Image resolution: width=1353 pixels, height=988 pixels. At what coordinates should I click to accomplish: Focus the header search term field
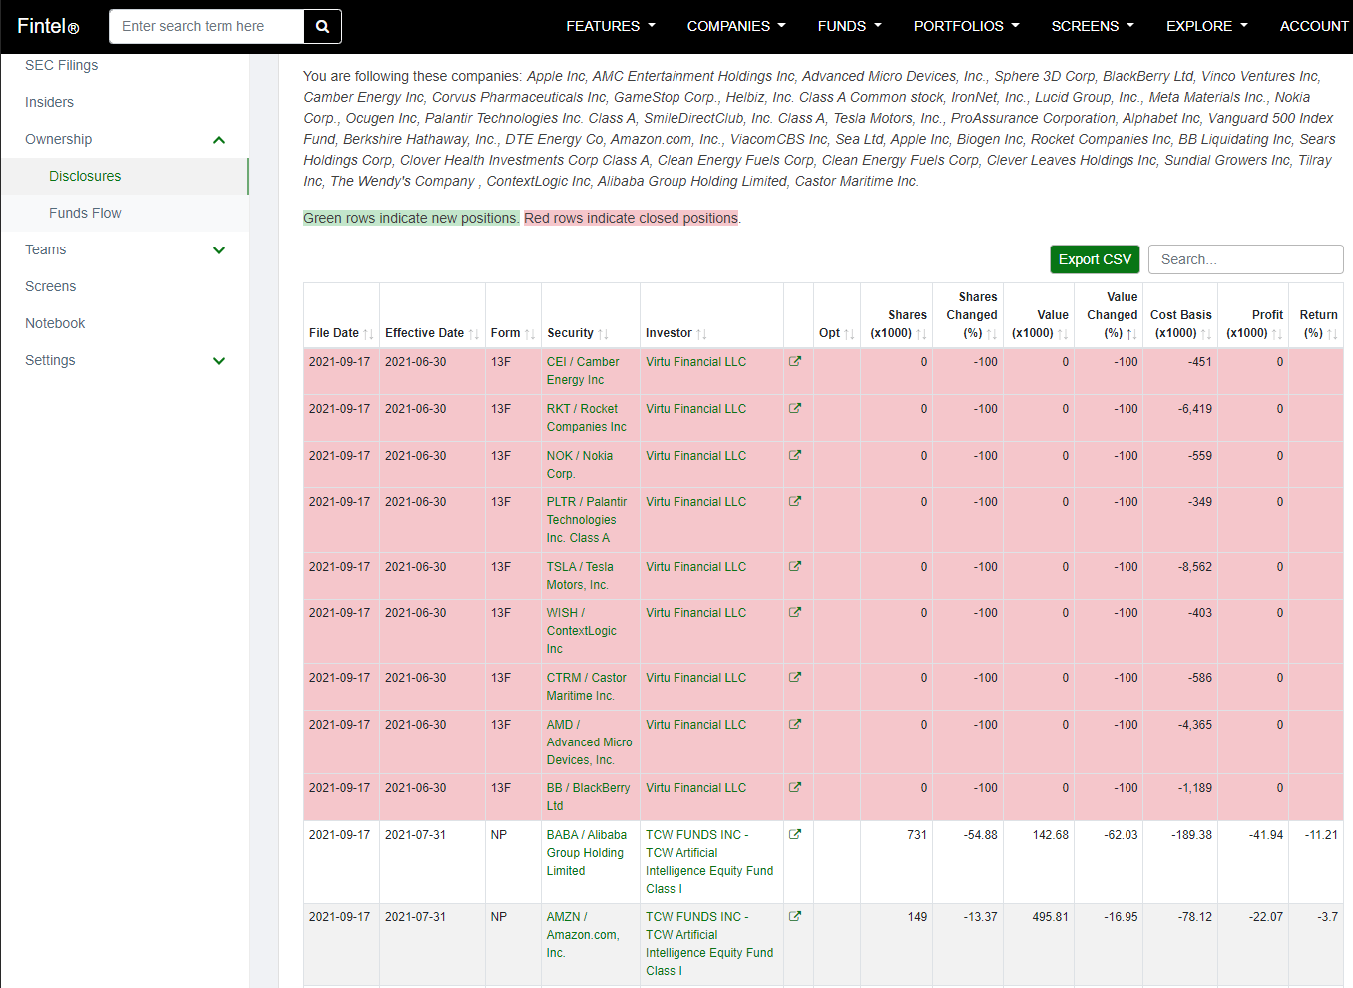click(x=207, y=26)
